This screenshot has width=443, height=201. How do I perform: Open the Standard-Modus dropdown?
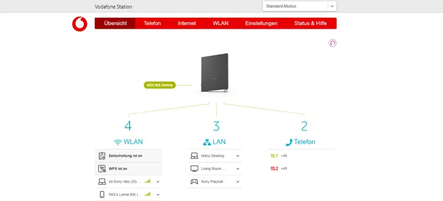tap(299, 6)
